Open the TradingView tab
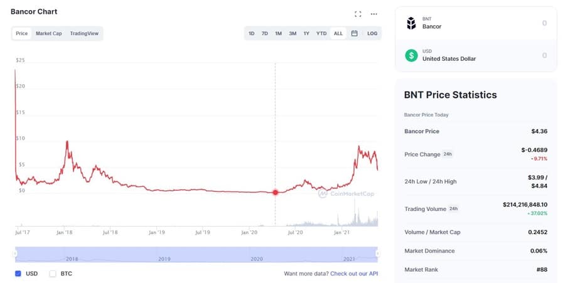The width and height of the screenshot is (565, 283). click(84, 33)
